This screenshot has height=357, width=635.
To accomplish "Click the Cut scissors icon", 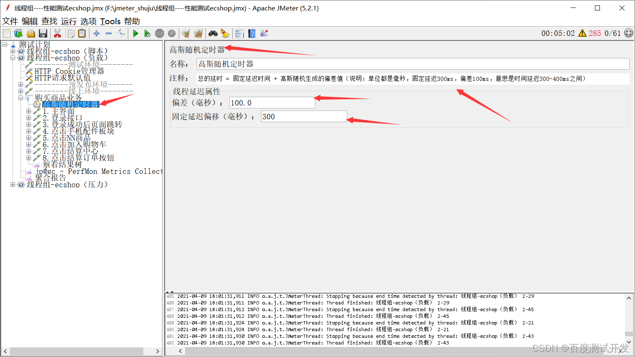I will point(57,33).
